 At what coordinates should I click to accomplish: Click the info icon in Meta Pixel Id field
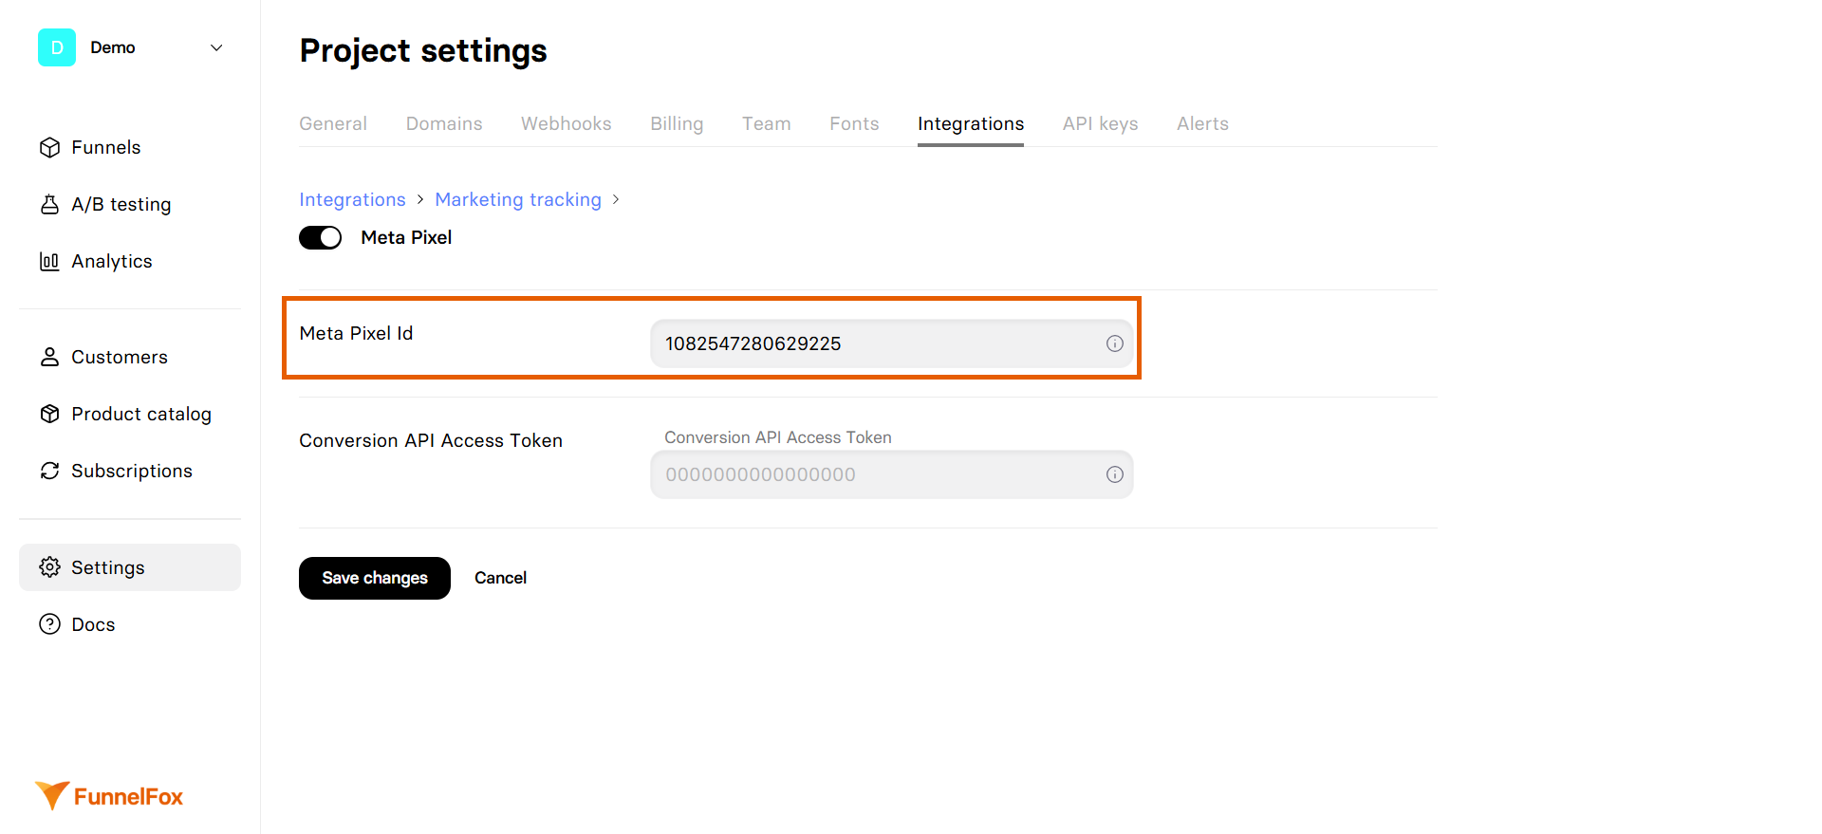(x=1114, y=343)
